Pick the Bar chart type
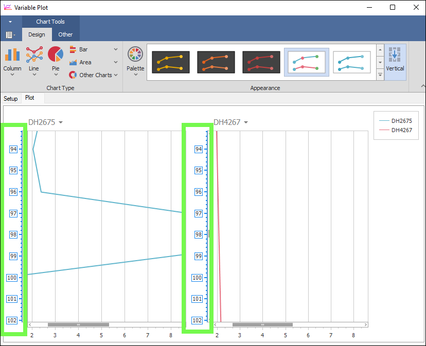 coord(83,49)
